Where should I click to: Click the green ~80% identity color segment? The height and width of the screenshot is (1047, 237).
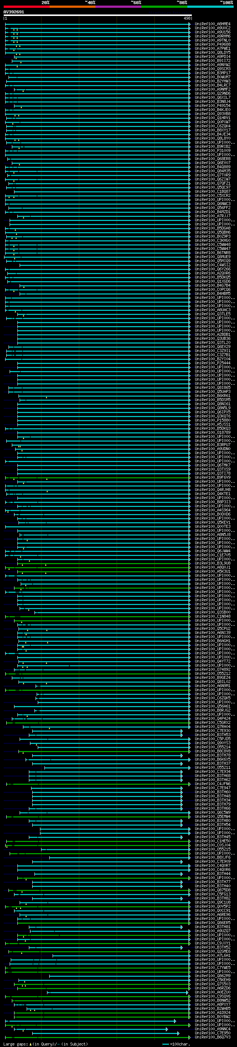tap(164, 7)
